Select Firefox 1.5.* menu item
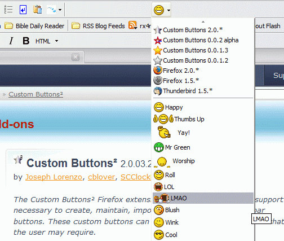 coord(203,81)
